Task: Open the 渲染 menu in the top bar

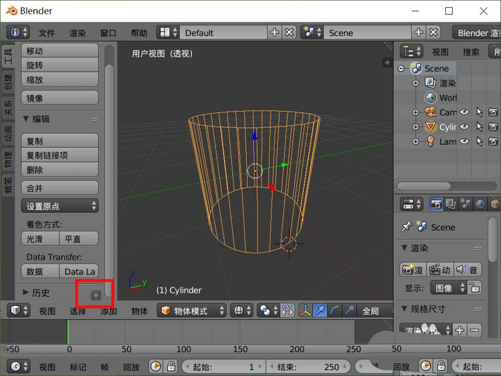Action: click(x=77, y=33)
